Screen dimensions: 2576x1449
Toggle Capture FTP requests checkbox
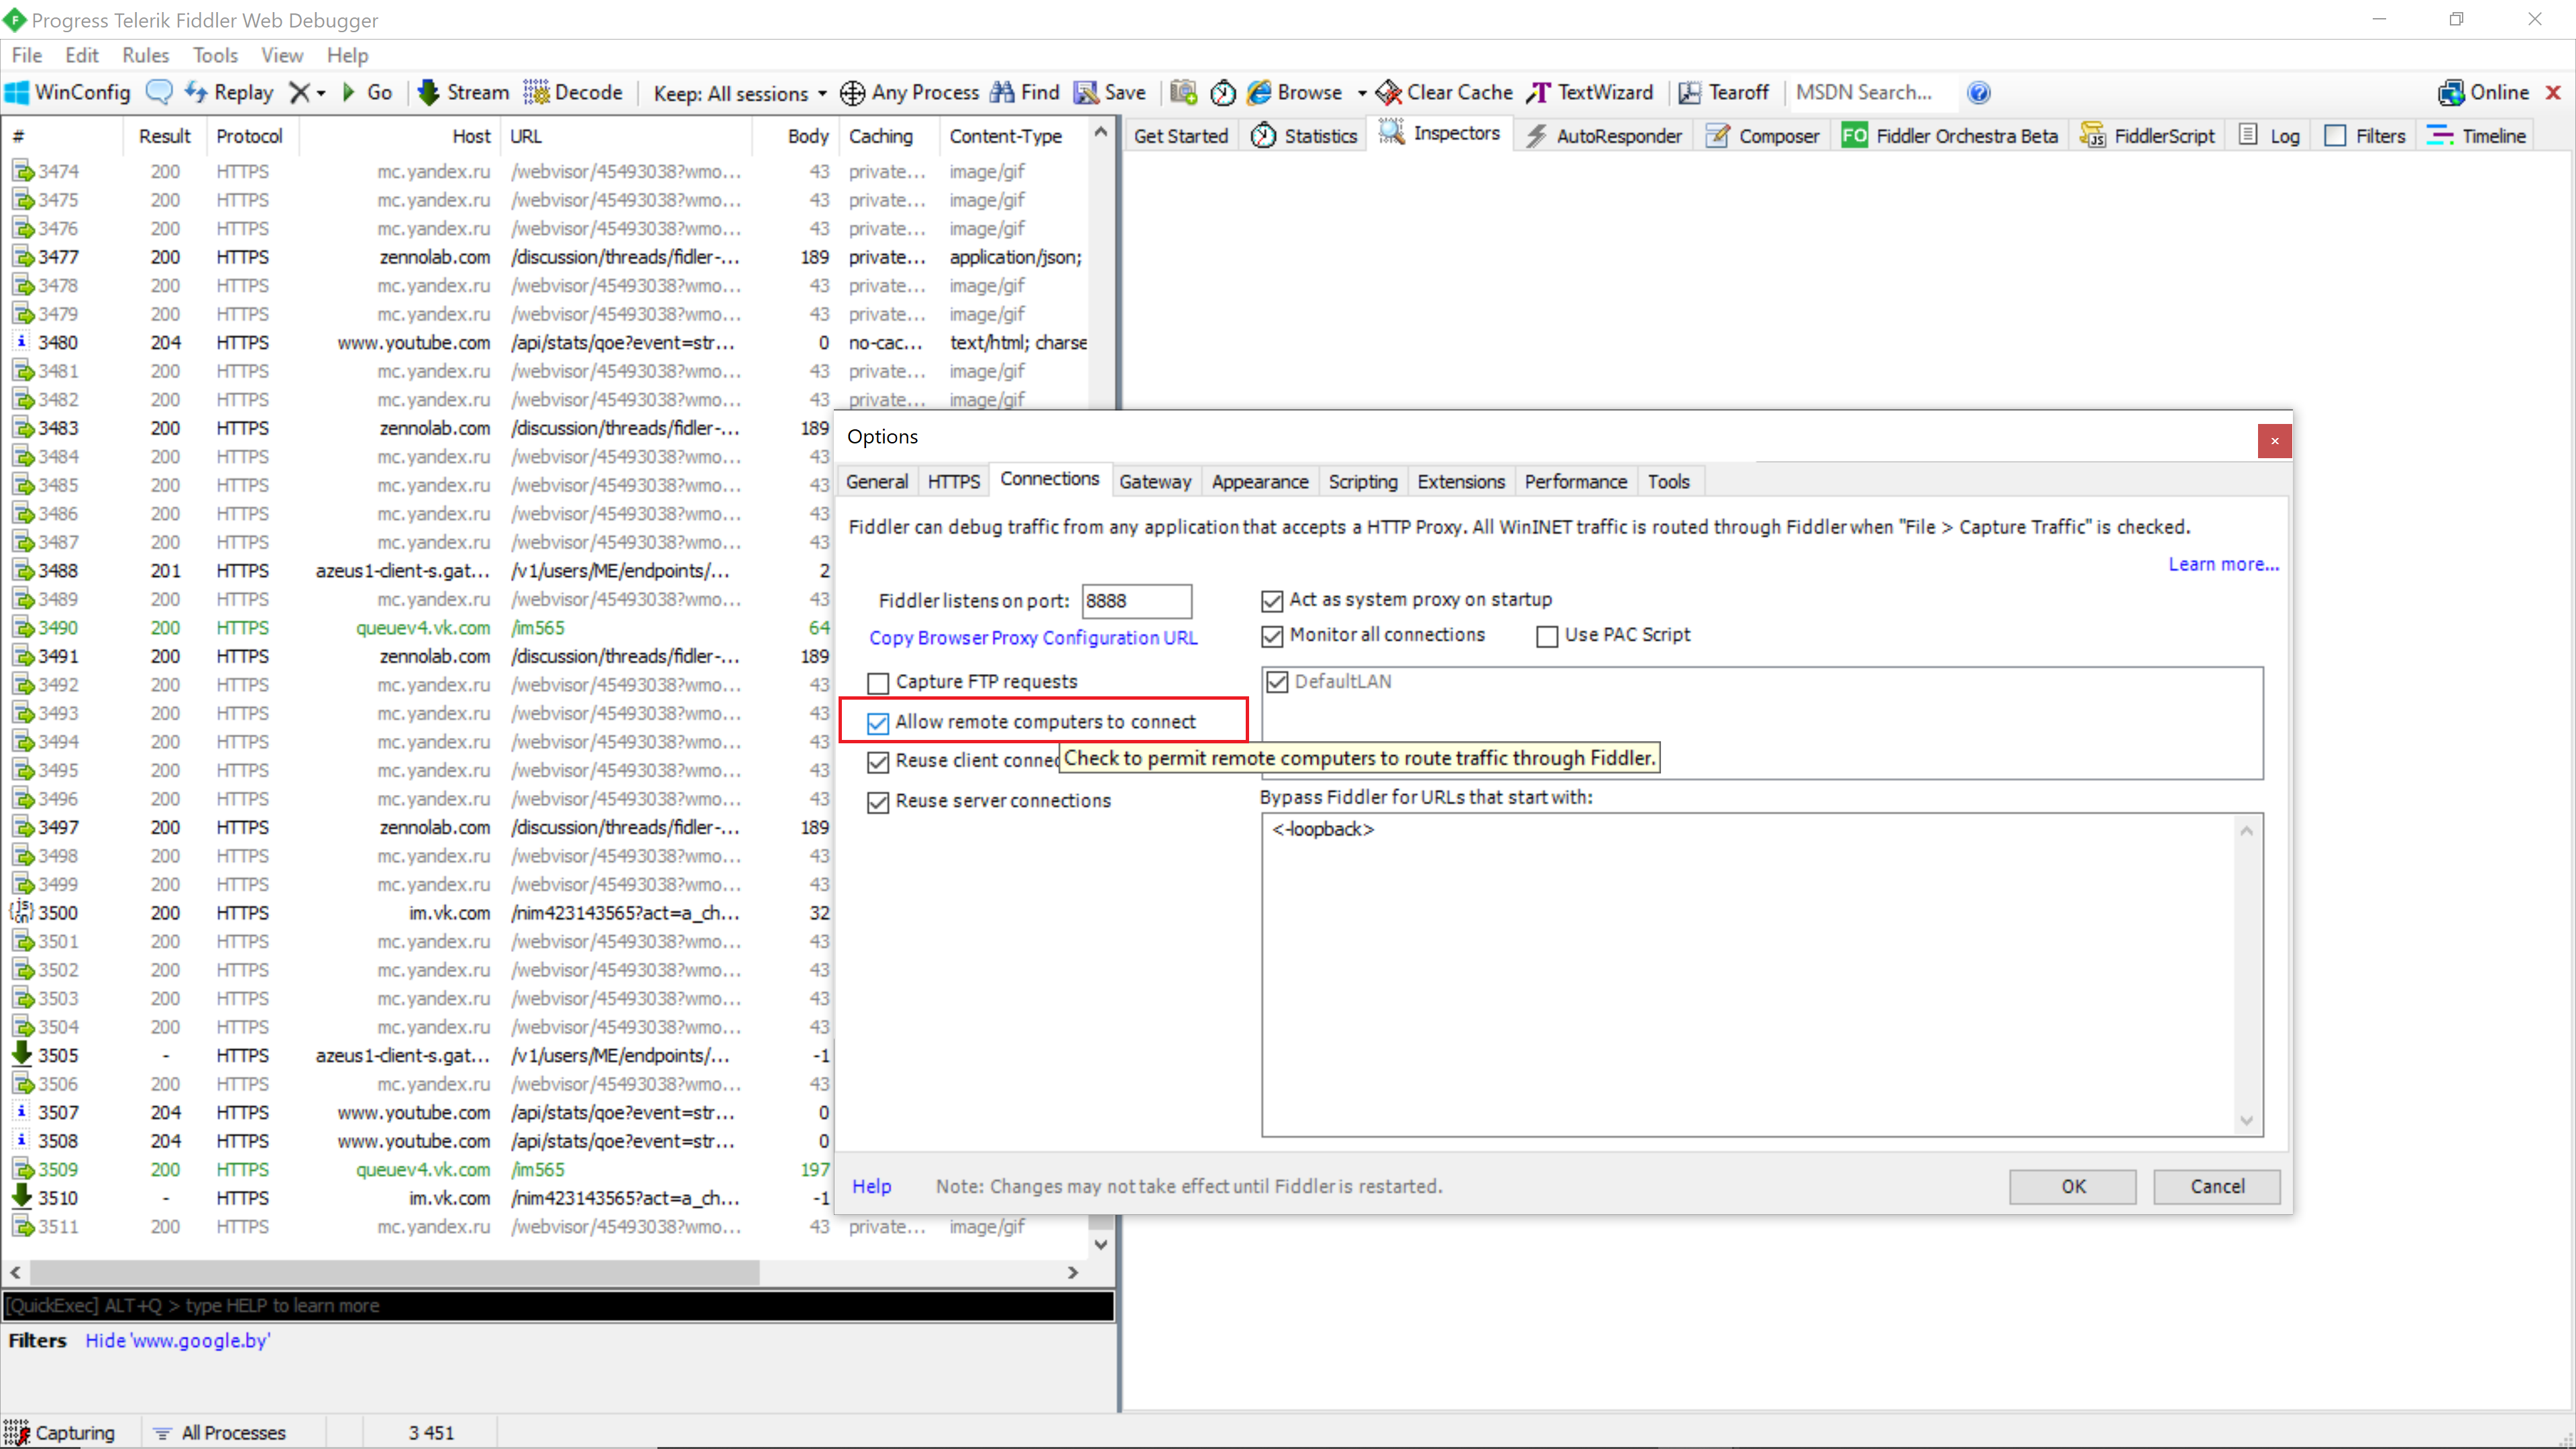[878, 683]
